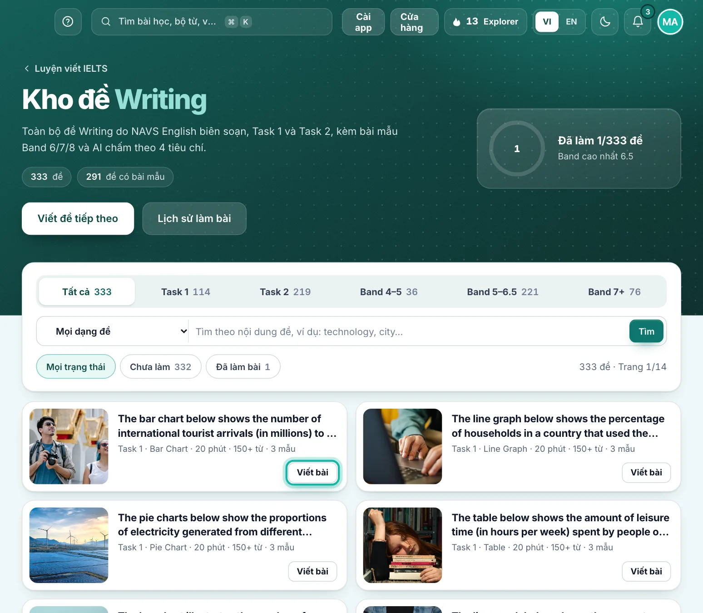Viewport: 703px width, 613px height.
Task: Select the Mọi trạng thái filter
Action: point(76,366)
